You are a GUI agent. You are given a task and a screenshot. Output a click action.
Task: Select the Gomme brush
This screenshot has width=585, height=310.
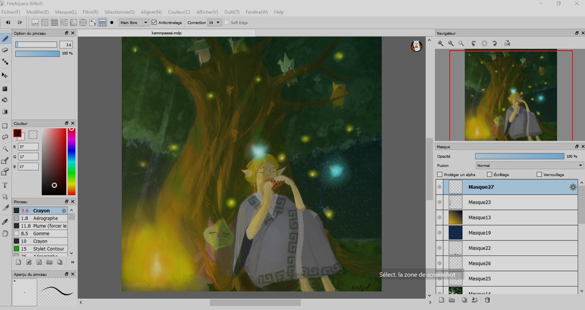[x=40, y=234]
